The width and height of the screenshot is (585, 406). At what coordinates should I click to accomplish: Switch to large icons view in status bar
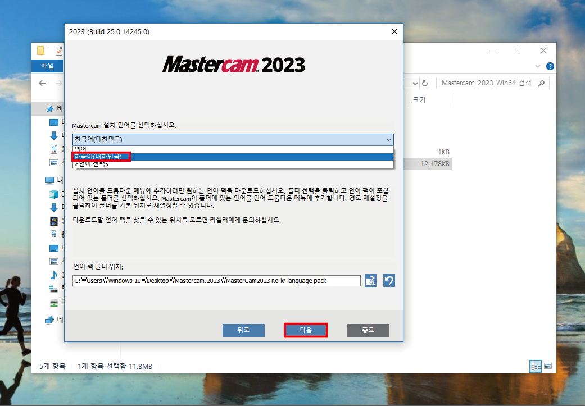click(548, 366)
